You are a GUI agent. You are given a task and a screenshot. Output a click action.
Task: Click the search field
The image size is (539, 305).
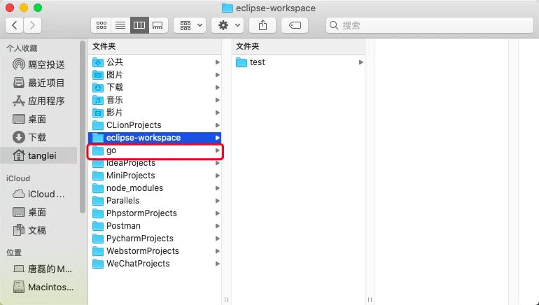tap(430, 25)
